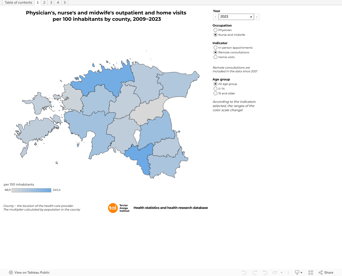Revert the dashboard with the reset icon
The height and width of the screenshot is (276, 342).
(x=265, y=273)
